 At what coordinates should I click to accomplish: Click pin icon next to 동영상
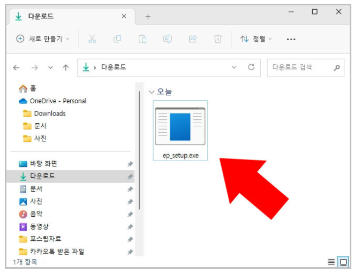130,227
